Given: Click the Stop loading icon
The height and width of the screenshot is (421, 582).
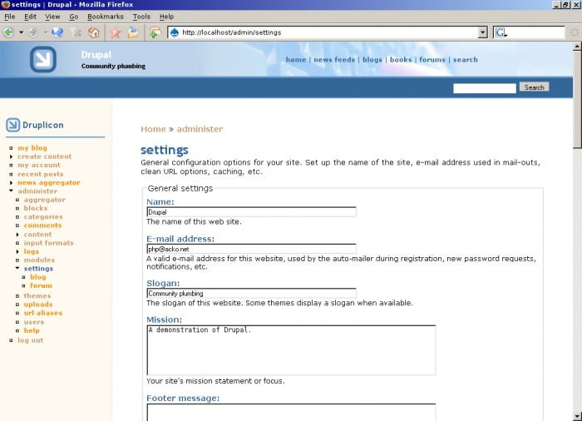Looking at the screenshot, I should pyautogui.click(x=76, y=32).
